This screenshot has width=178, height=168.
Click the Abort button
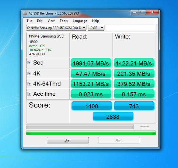click(x=119, y=140)
